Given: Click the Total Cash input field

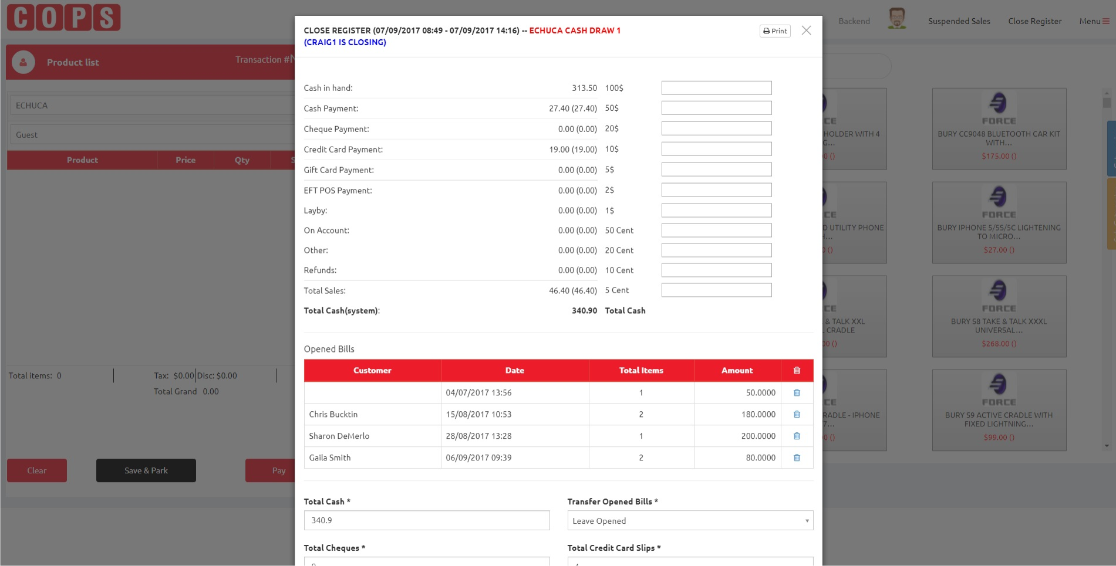Looking at the screenshot, I should pos(426,520).
